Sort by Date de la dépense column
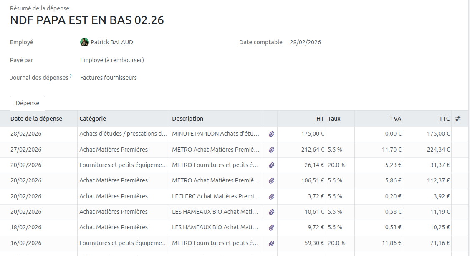This screenshot has height=256, width=470. click(36, 119)
